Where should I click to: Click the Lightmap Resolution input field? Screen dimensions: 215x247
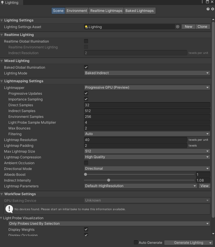point(136,140)
